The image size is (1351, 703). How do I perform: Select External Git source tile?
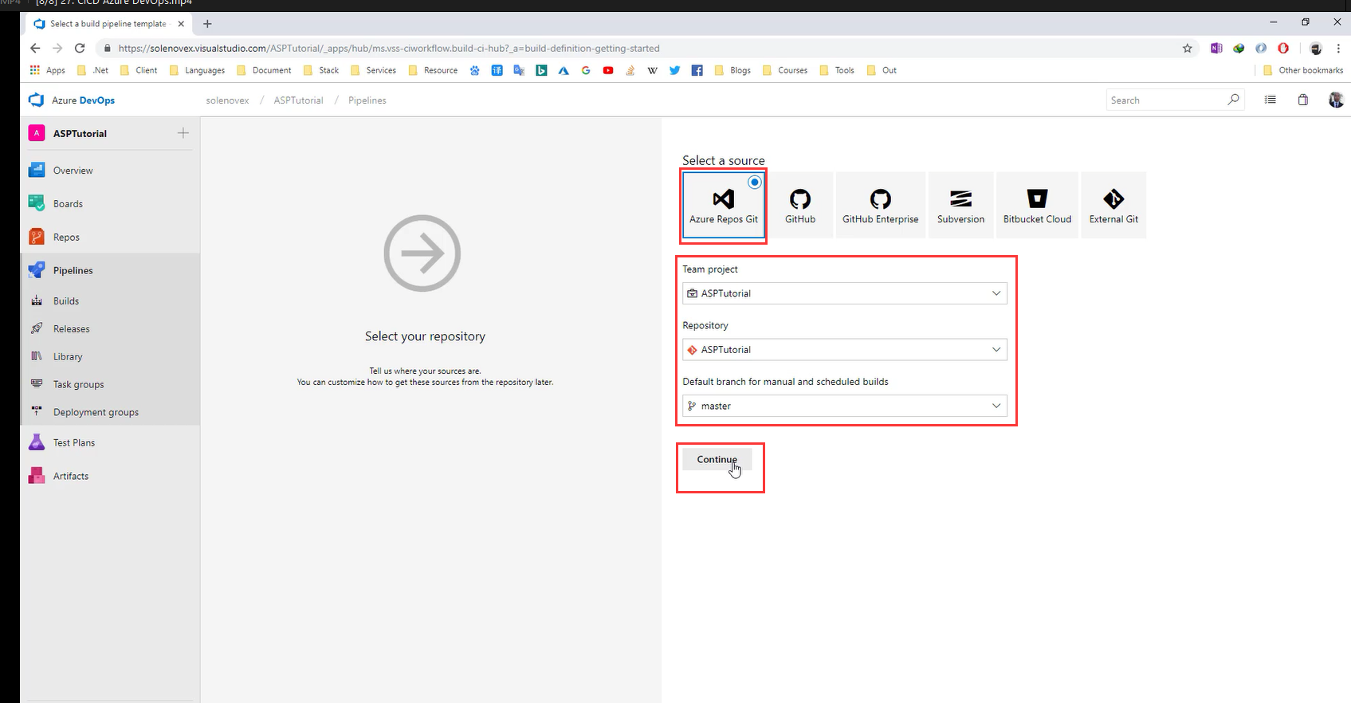[1113, 206]
